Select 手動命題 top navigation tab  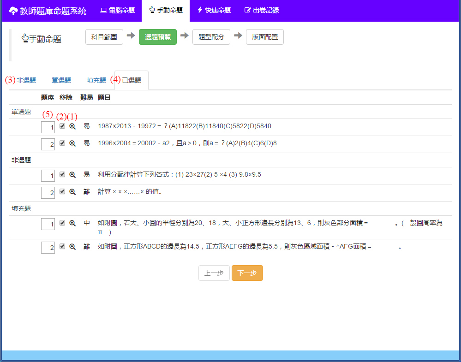coord(166,10)
